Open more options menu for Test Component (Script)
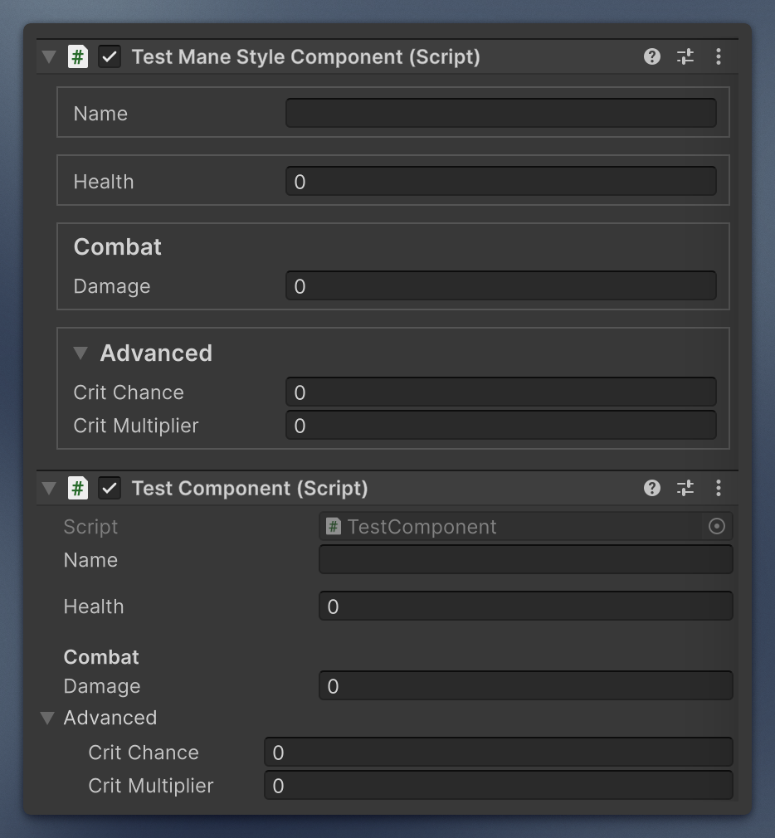This screenshot has width=775, height=838. [x=719, y=487]
